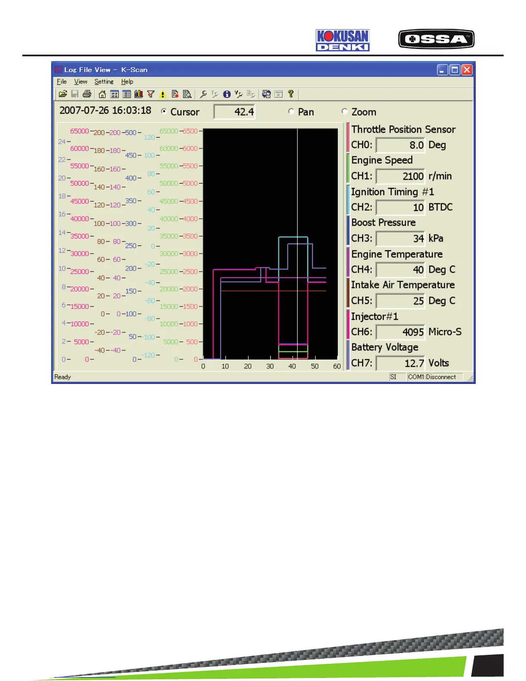Click the filter funnel icon
This screenshot has height=681, width=526.
tap(150, 94)
